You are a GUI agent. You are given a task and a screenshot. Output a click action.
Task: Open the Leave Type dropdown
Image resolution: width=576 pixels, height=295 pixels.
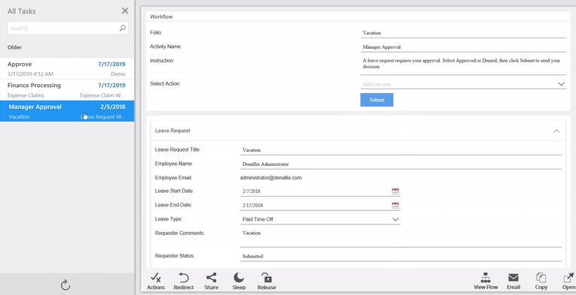(x=320, y=219)
